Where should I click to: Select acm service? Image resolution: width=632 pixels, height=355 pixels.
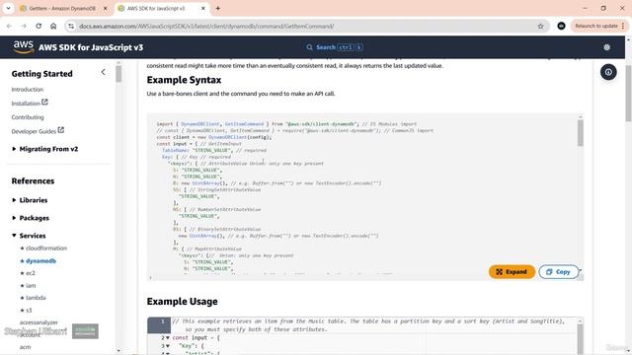pos(25,347)
